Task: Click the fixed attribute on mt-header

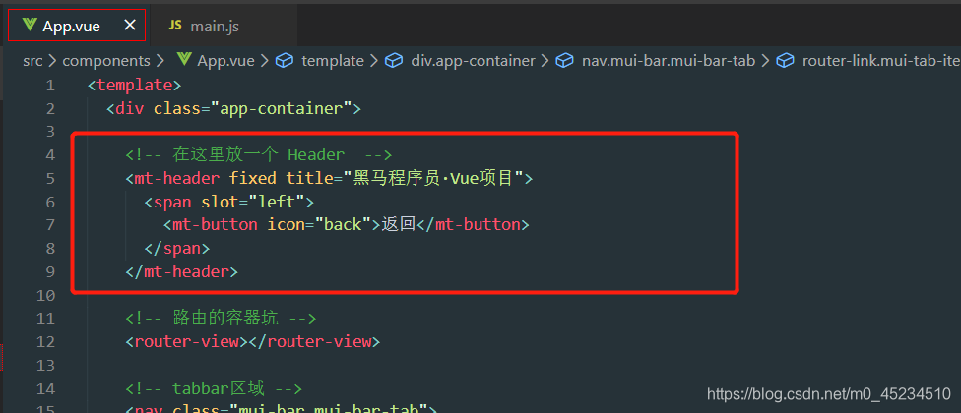Action: (252, 179)
